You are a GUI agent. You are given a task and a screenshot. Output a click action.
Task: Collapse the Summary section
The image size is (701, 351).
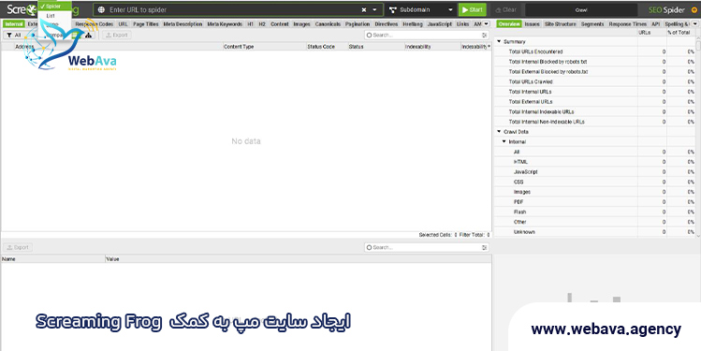499,41
